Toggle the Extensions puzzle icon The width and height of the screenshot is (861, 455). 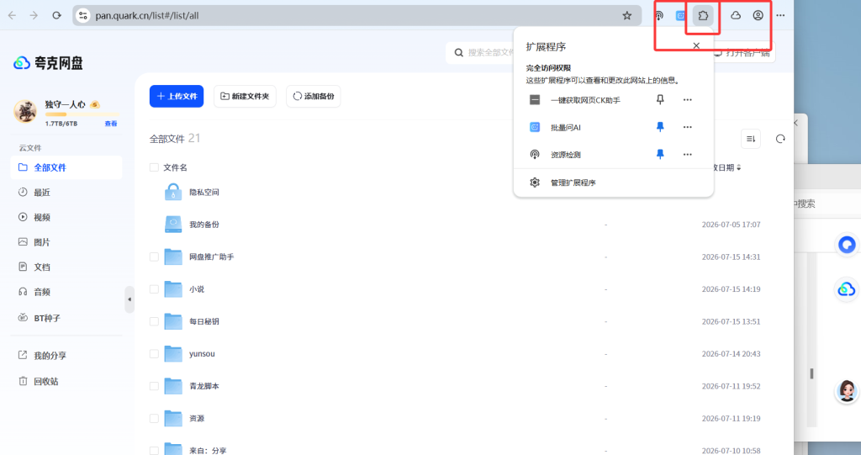703,15
